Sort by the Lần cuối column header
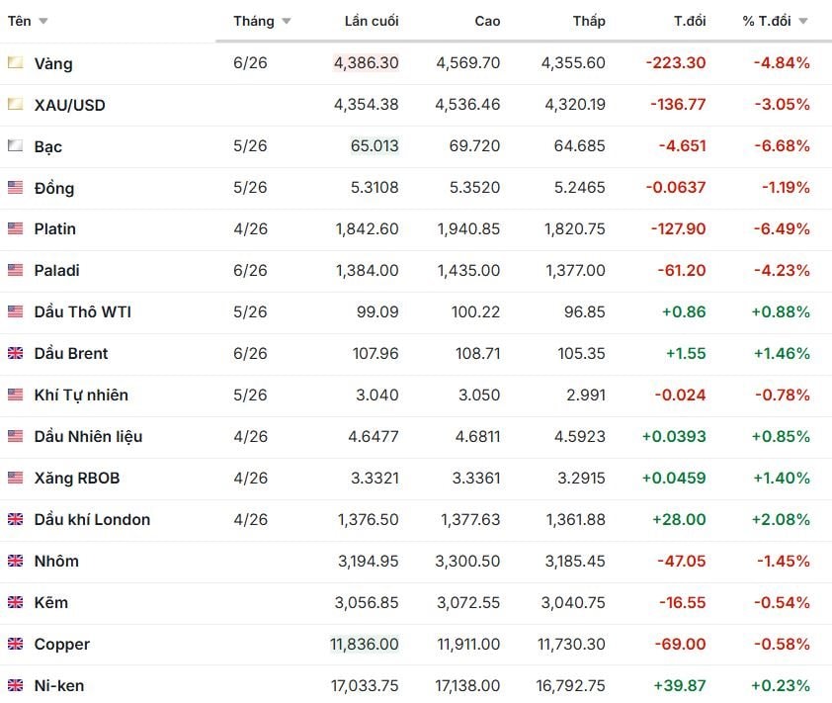Image resolution: width=832 pixels, height=703 pixels. [x=372, y=22]
